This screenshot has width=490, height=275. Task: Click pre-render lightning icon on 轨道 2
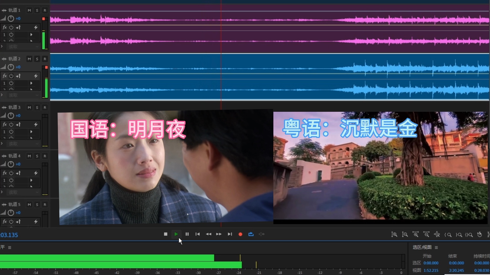[x=36, y=76]
